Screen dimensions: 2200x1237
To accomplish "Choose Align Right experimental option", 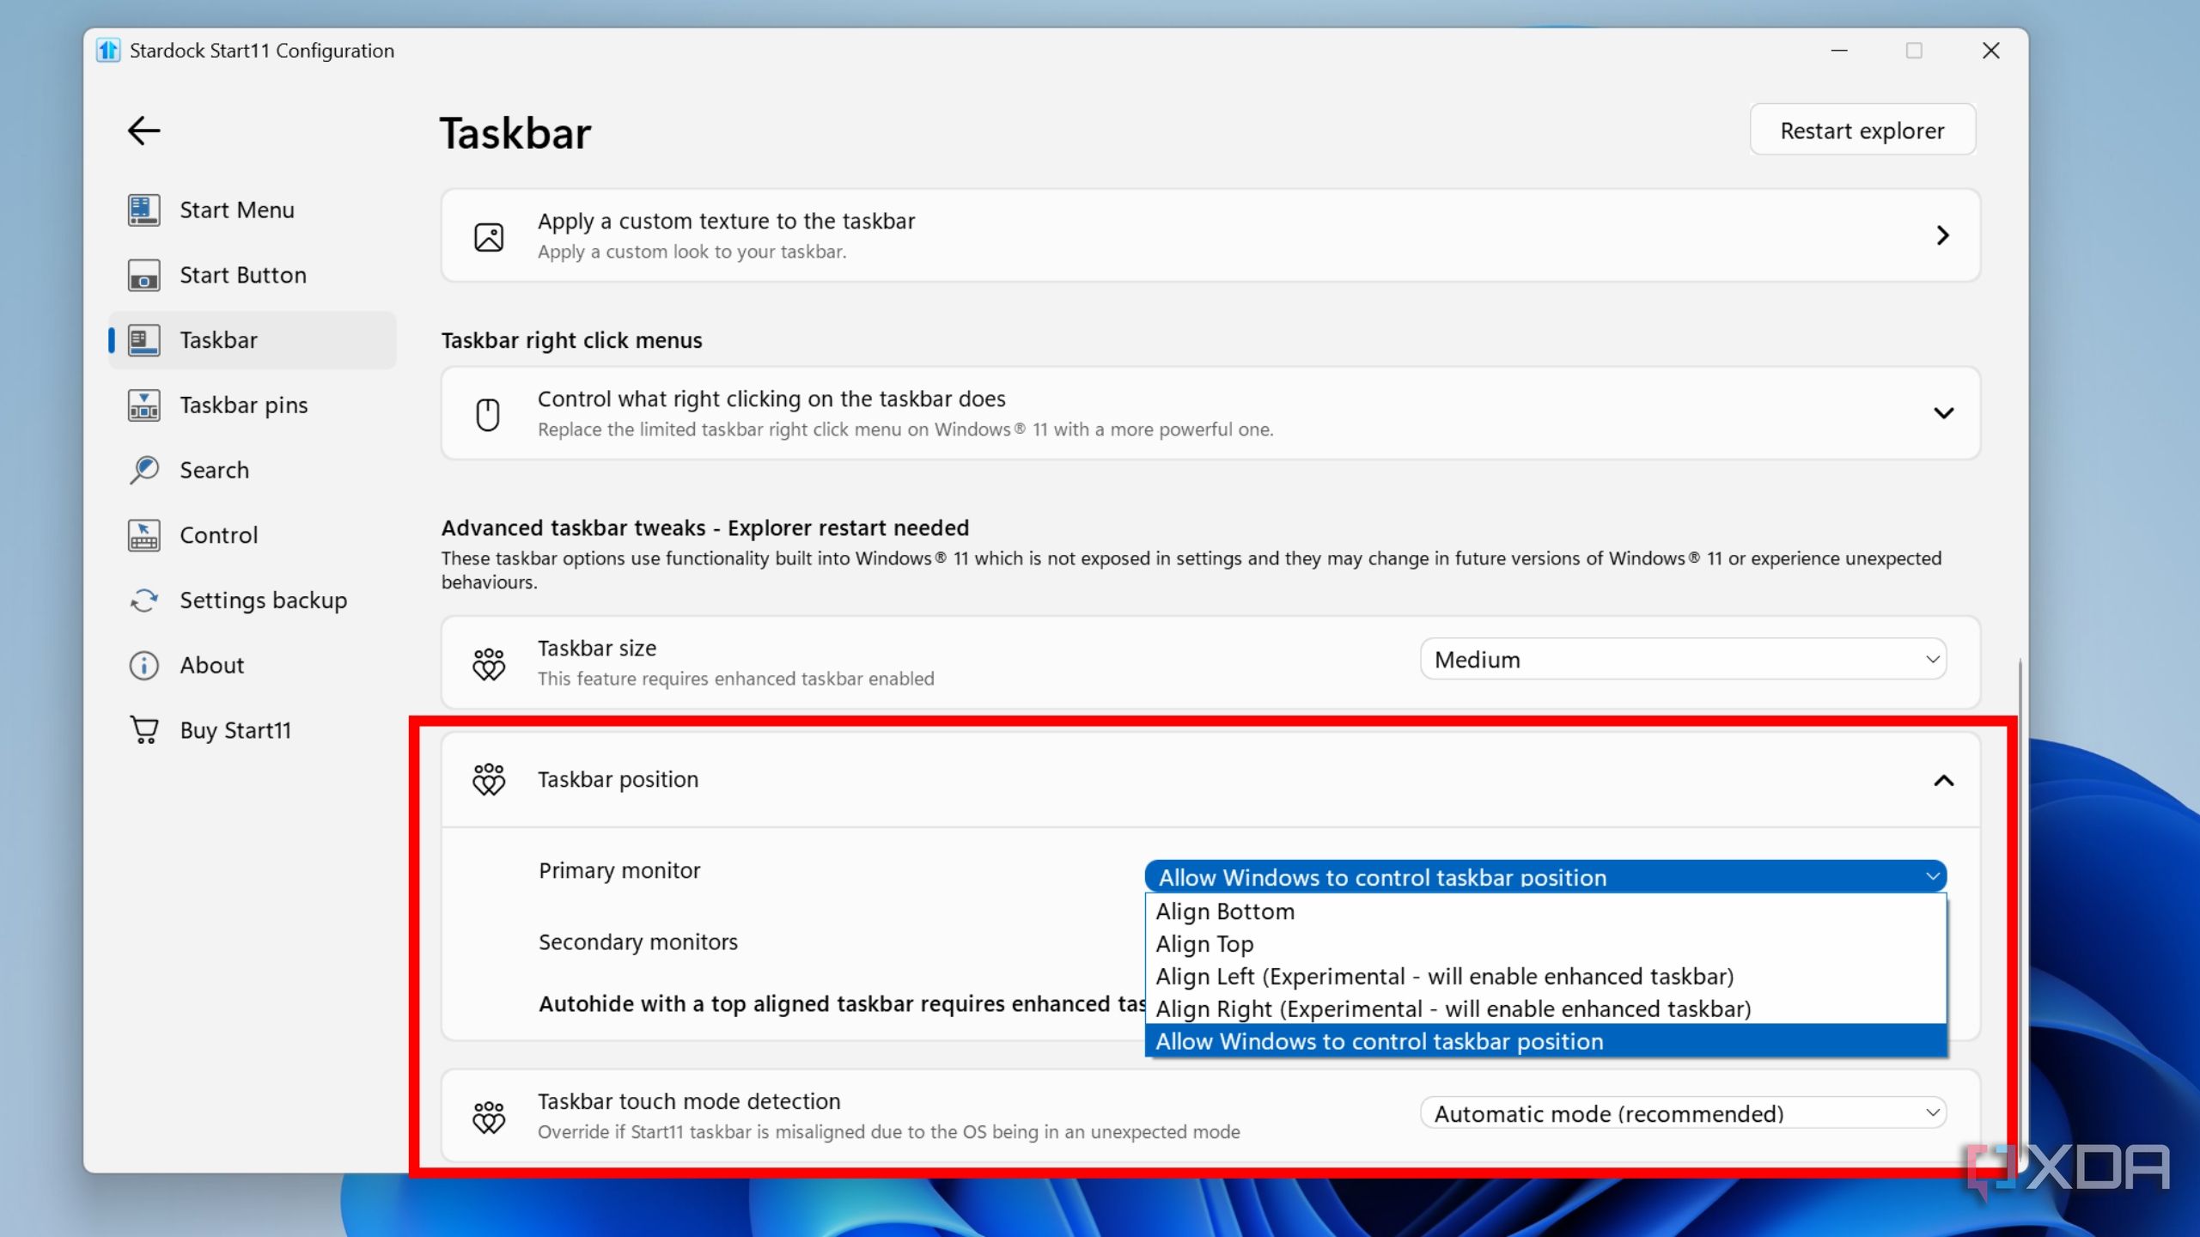I will 1545,1009.
